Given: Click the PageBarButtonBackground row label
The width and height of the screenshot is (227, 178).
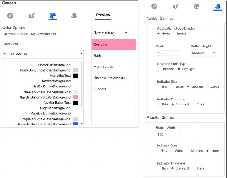Looking at the screenshot, I should [x=50, y=113].
